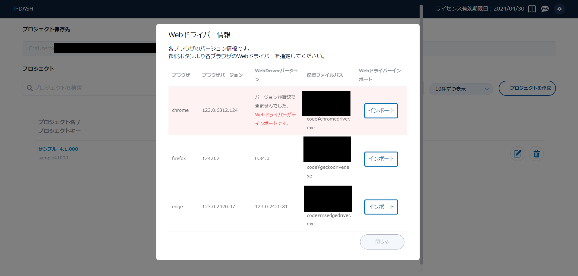Open the manual book icon in header

[532, 9]
